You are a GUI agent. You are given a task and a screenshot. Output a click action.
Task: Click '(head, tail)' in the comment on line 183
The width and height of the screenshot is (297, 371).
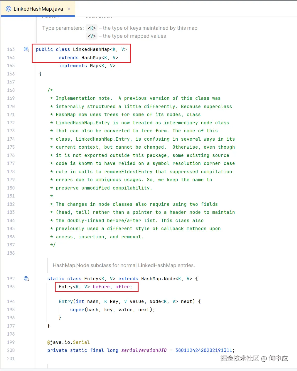pos(73,212)
